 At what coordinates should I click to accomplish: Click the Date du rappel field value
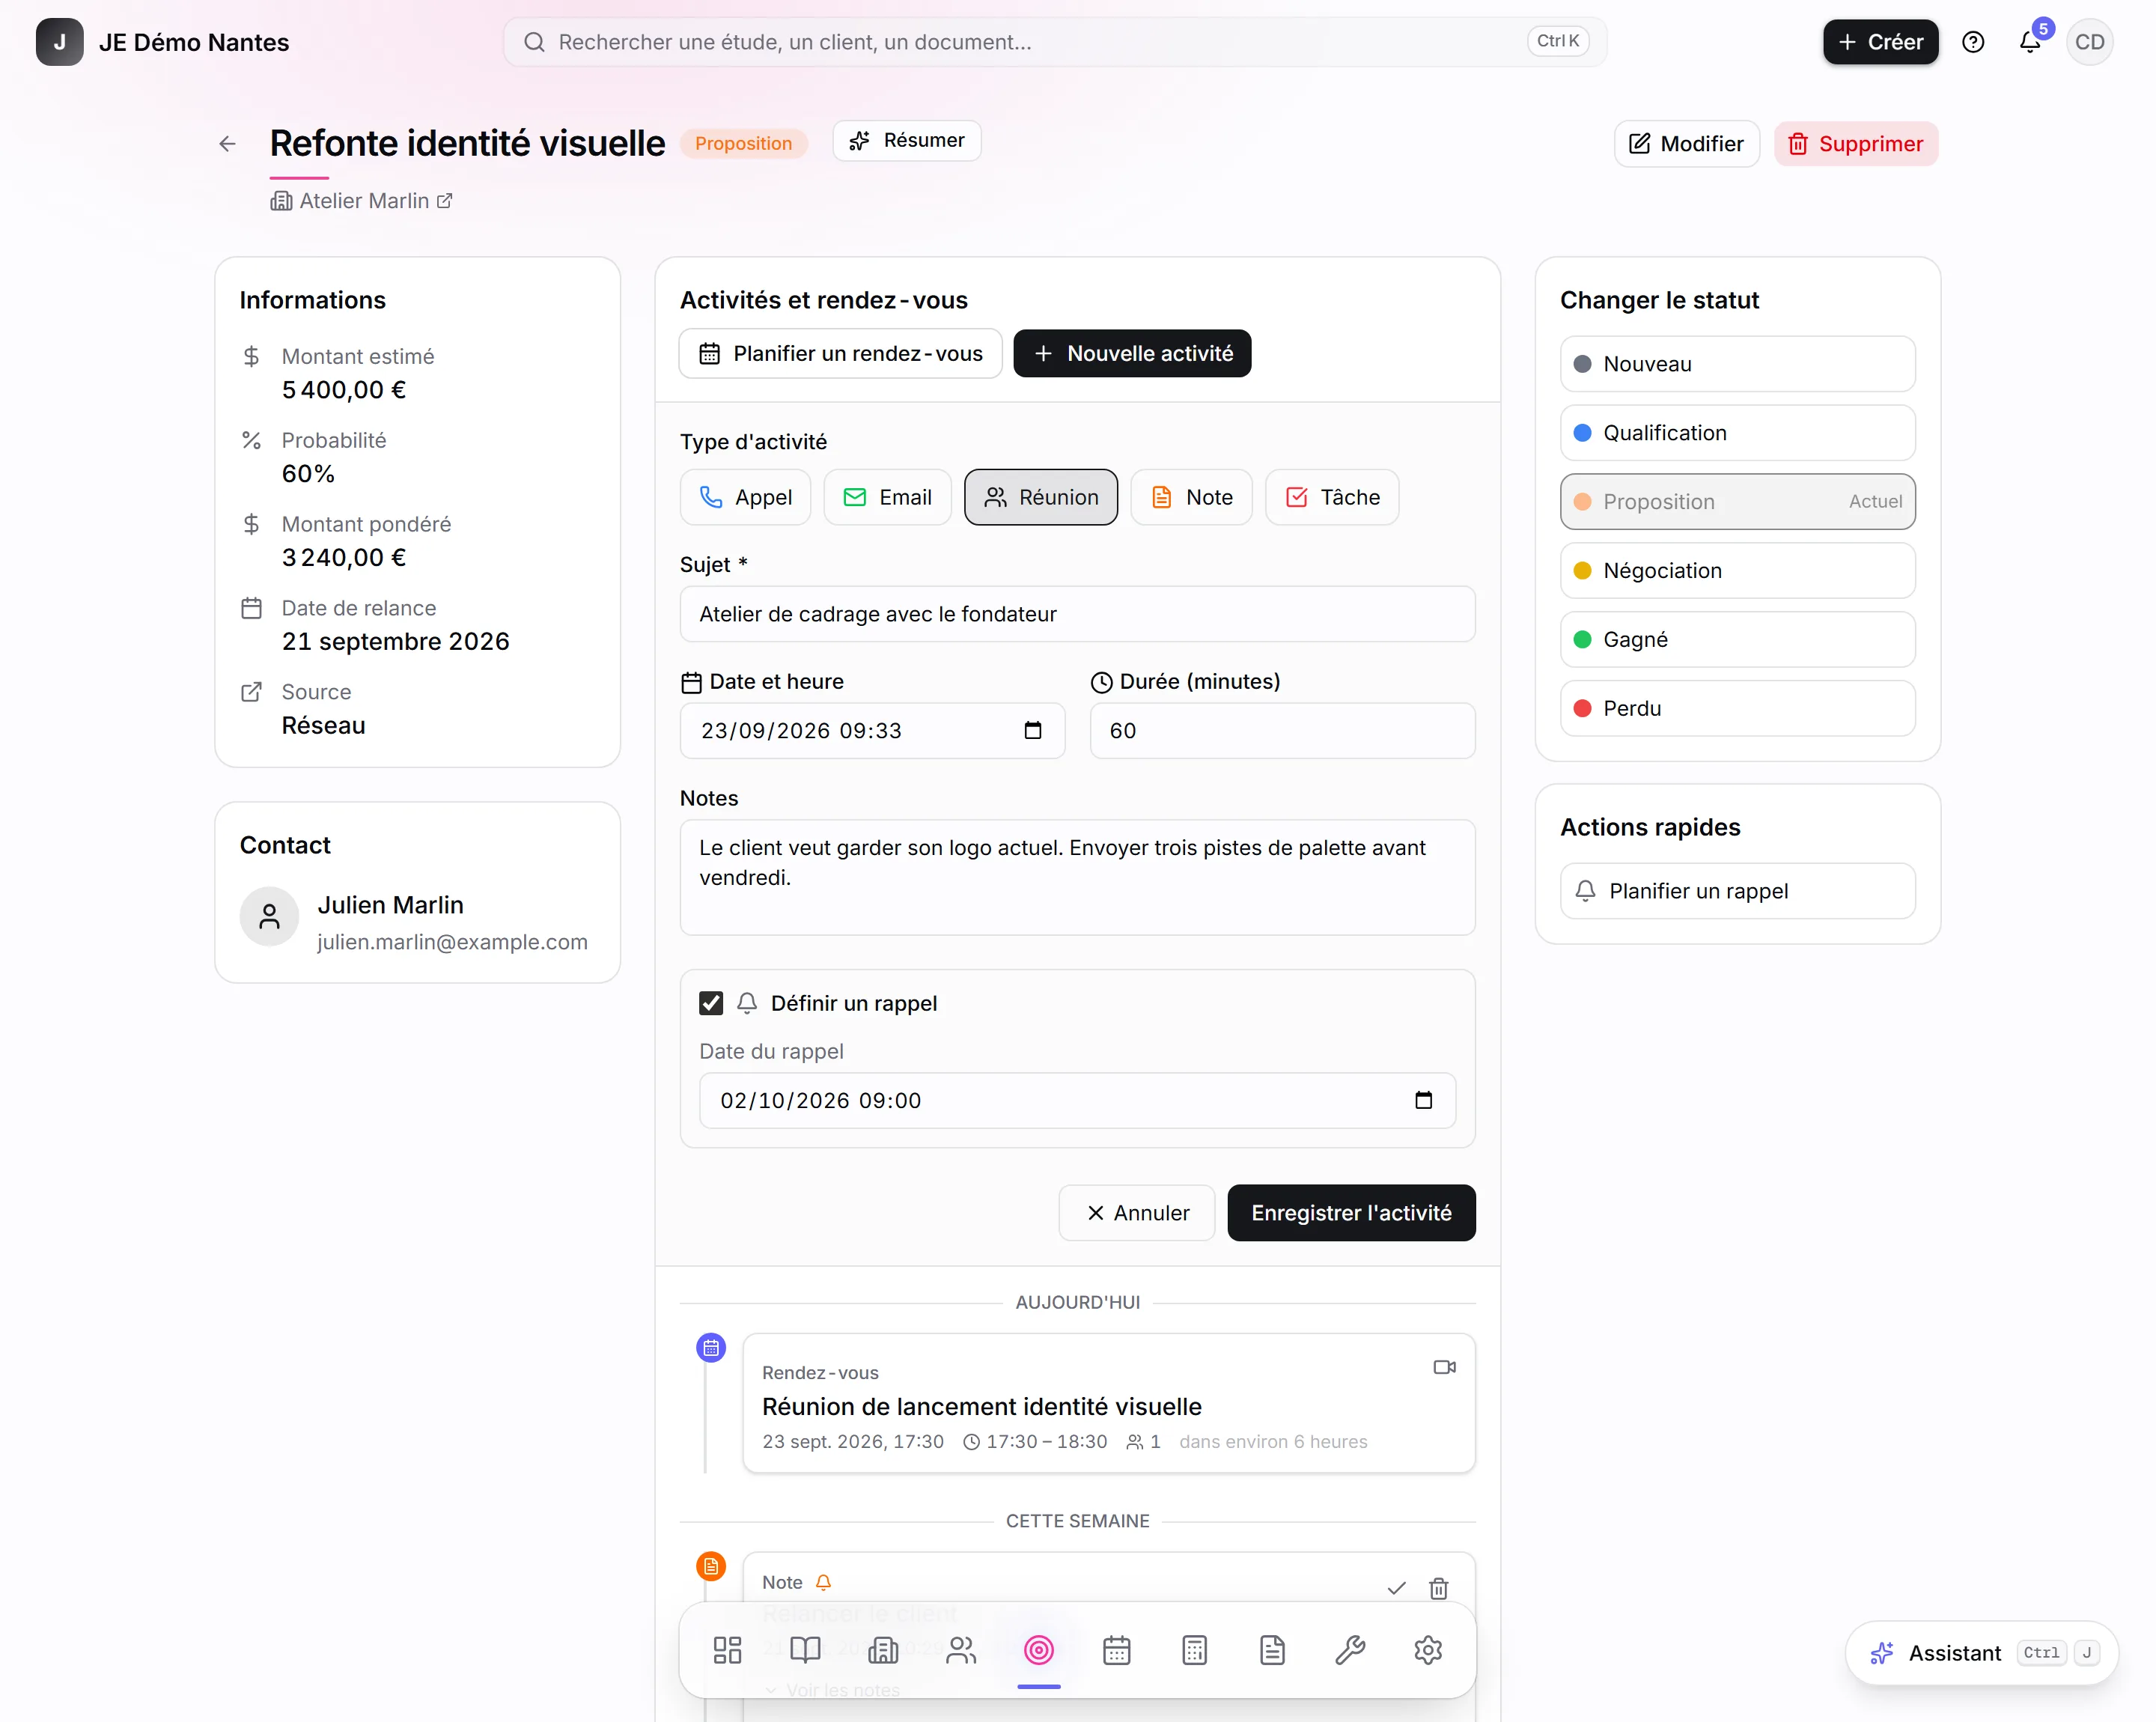click(x=821, y=1101)
